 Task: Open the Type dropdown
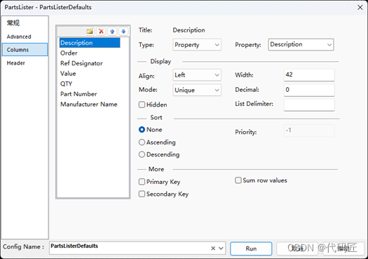(x=197, y=45)
